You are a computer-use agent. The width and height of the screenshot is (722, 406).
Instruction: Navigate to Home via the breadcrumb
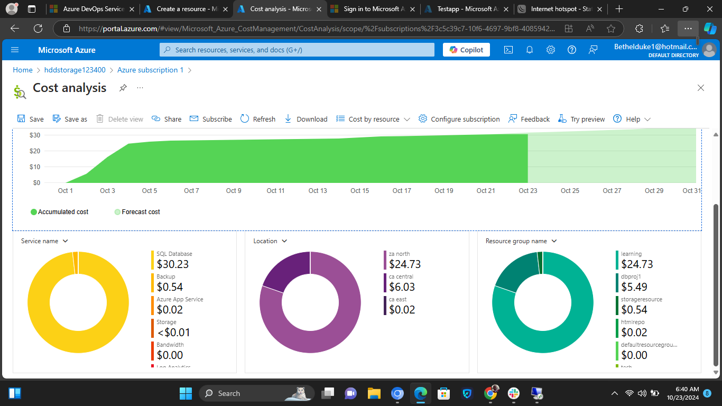22,70
